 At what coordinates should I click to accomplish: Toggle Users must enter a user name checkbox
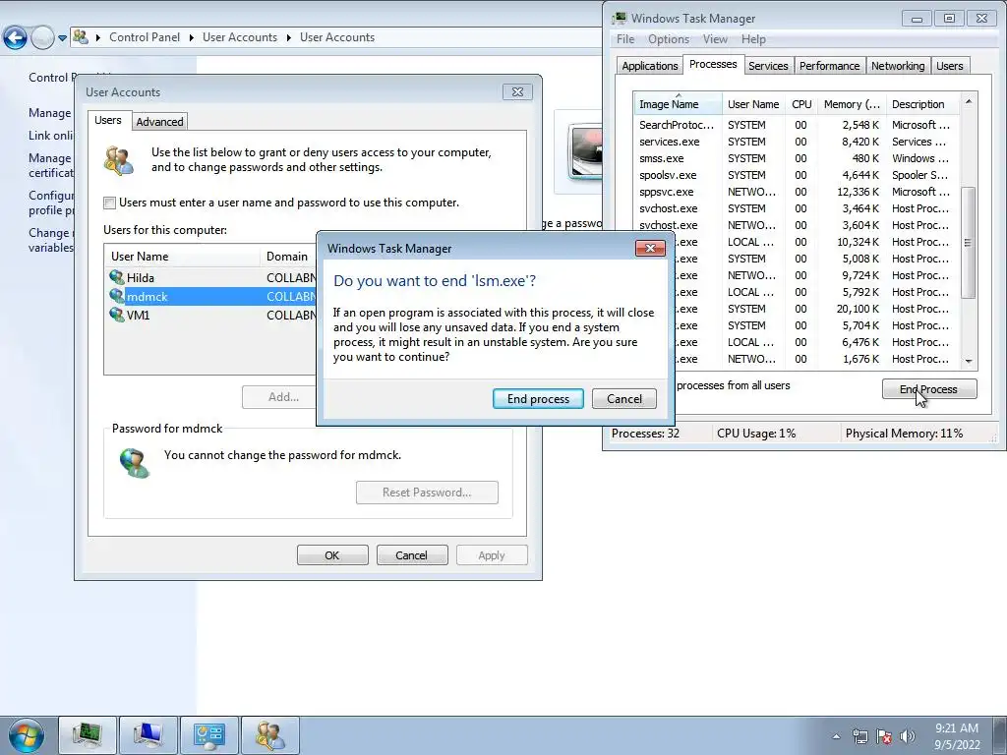tap(110, 203)
